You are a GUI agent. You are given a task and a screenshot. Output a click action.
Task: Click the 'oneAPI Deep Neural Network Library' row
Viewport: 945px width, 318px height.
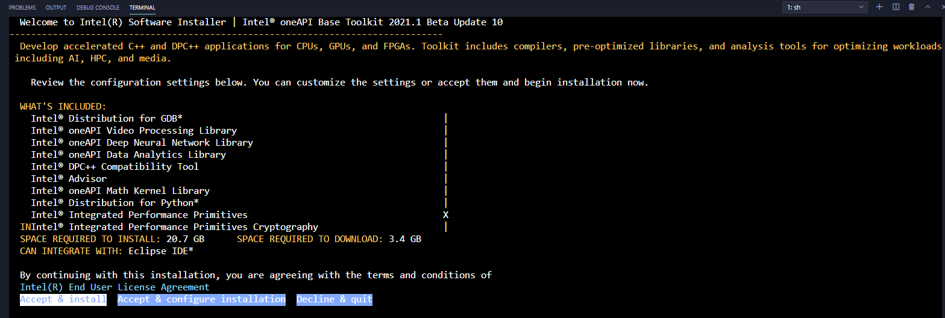[x=142, y=143]
